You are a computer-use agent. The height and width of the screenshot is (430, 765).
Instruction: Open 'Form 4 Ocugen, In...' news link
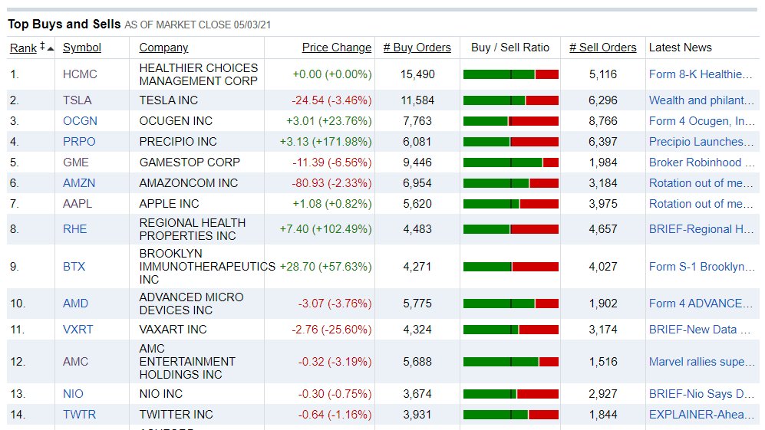(x=701, y=121)
